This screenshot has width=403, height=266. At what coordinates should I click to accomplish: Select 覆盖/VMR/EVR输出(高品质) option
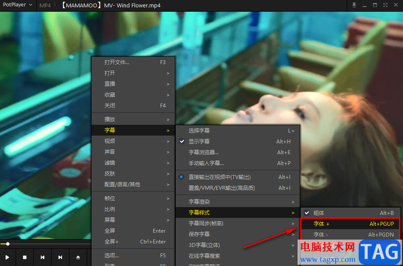pos(238,188)
